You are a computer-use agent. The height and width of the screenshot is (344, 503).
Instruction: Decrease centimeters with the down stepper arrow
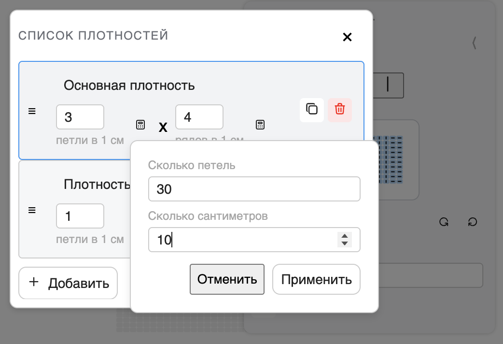(x=345, y=244)
